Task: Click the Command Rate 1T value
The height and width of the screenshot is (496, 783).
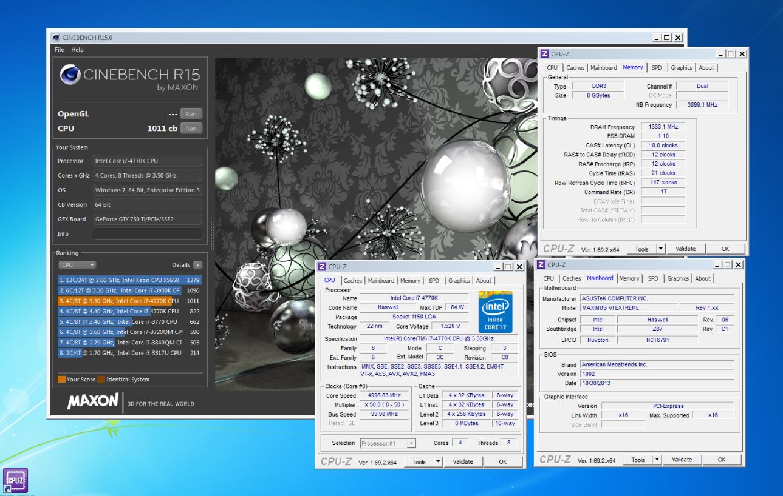Action: tap(663, 192)
